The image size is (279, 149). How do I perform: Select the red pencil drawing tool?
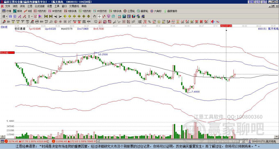click(x=4, y=22)
